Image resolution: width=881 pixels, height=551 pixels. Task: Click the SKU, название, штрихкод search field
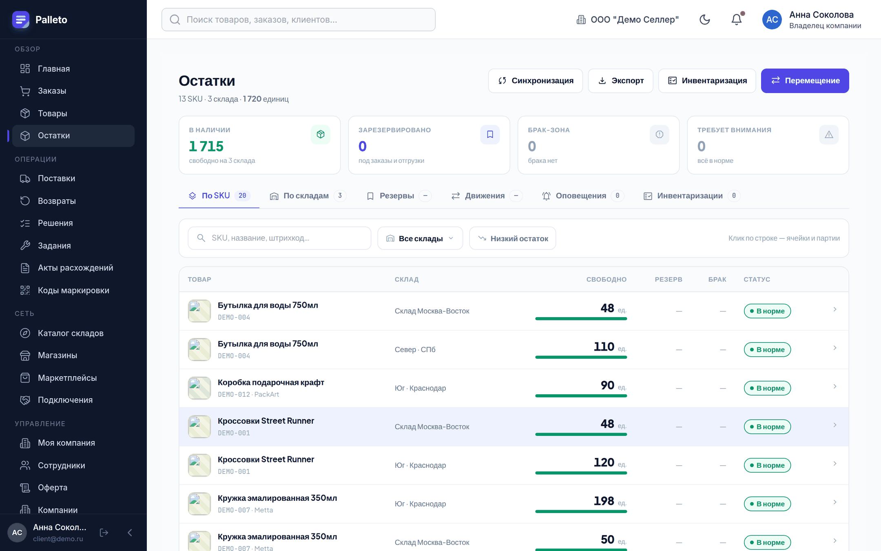point(279,238)
